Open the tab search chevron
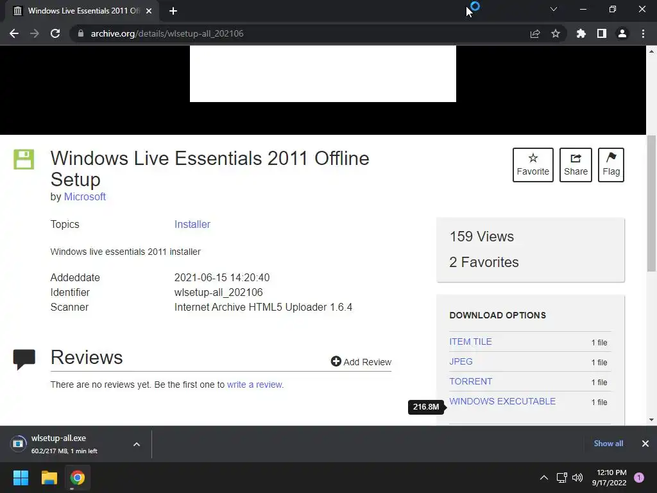Viewport: 657px width, 493px height. point(554,9)
